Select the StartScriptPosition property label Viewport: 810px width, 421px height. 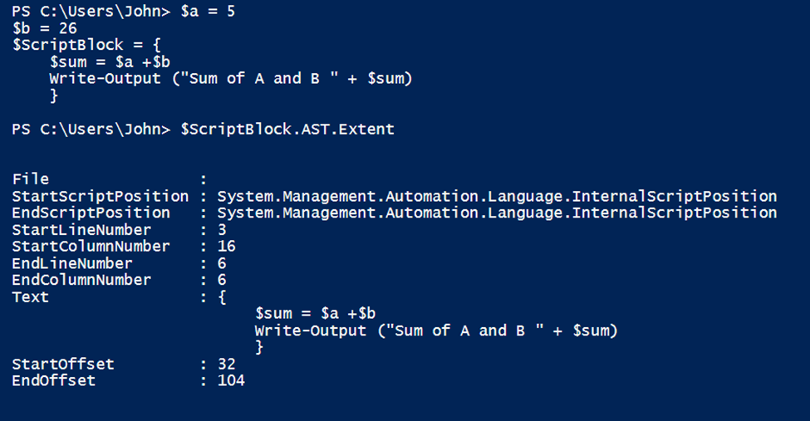coord(101,196)
